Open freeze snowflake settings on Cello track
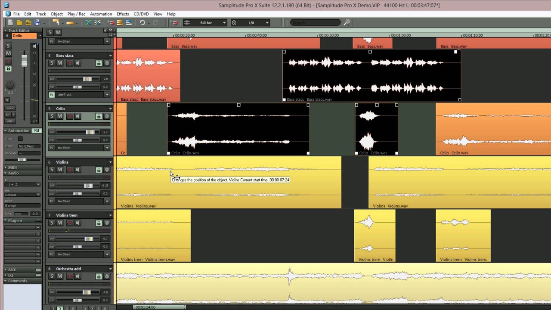 tap(107, 116)
